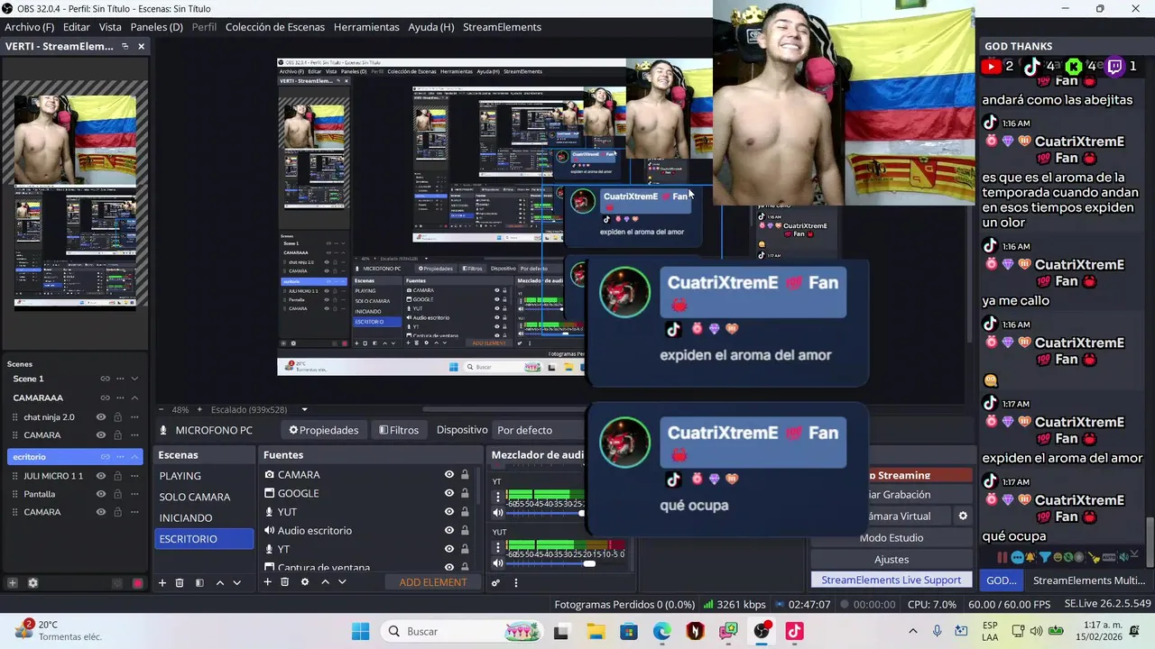Open advanced audio properties gears icon in mixer
Image resolution: width=1155 pixels, height=649 pixels.
click(496, 583)
